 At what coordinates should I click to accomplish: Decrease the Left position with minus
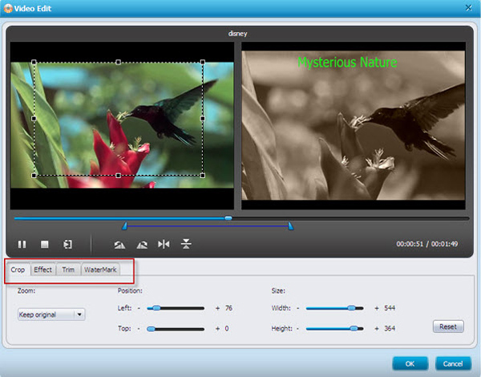coord(139,308)
